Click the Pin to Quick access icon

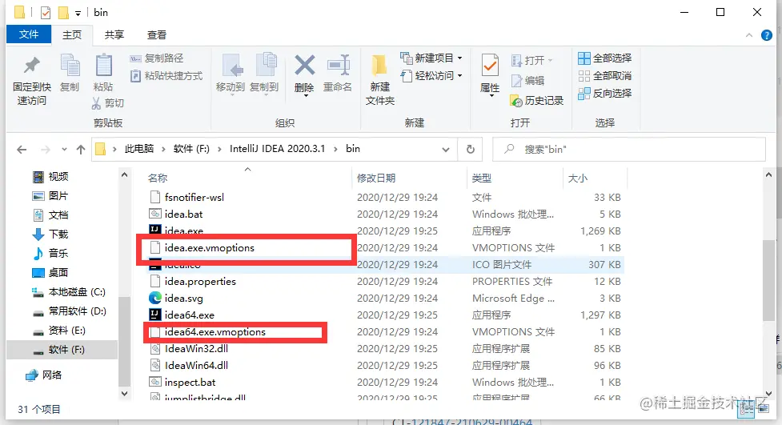pyautogui.click(x=31, y=66)
